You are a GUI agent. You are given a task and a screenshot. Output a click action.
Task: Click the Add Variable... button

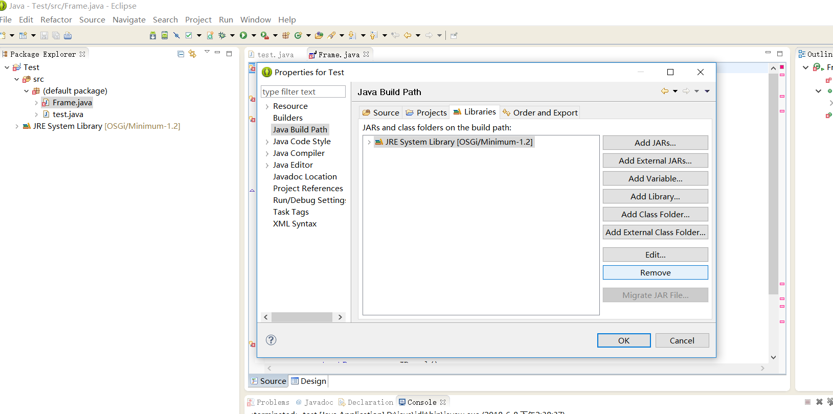pos(655,178)
